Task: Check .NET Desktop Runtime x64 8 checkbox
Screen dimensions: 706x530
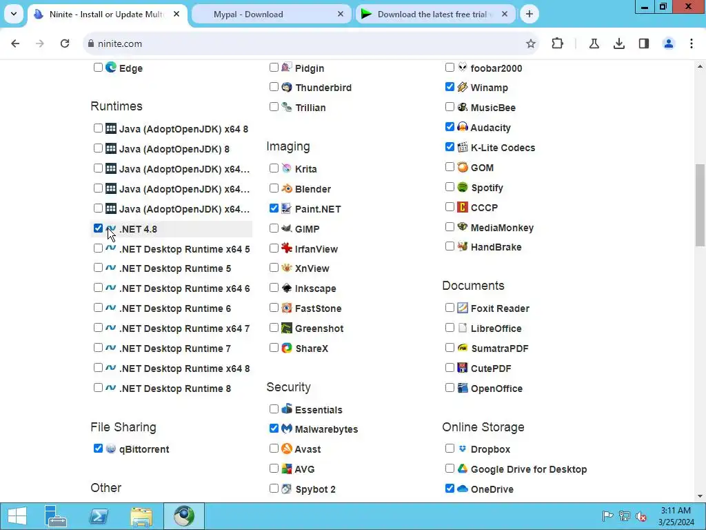Action: (98, 368)
